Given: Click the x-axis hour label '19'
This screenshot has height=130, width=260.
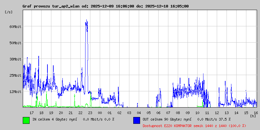Looking at the screenshot, I should pos(51,113).
